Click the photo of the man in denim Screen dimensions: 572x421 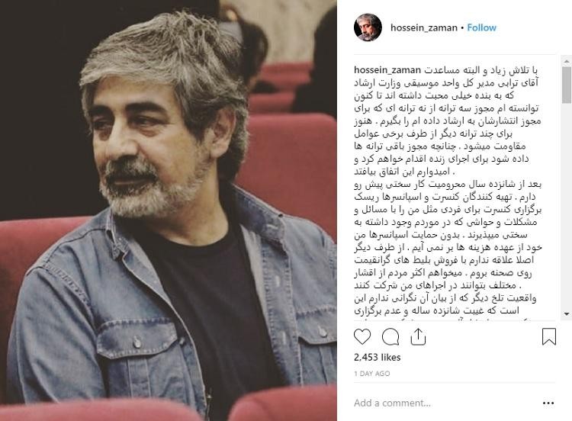169,210
